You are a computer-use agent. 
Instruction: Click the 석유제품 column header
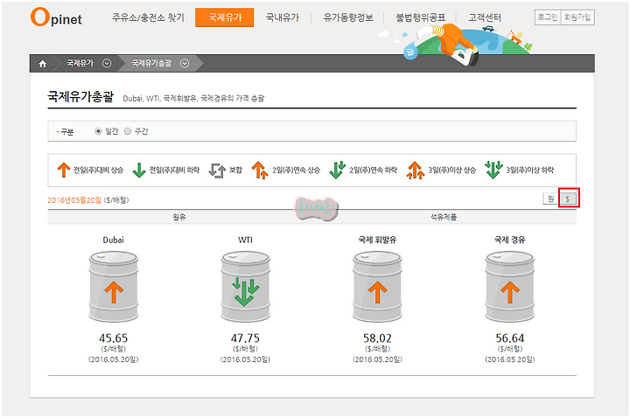point(444,217)
